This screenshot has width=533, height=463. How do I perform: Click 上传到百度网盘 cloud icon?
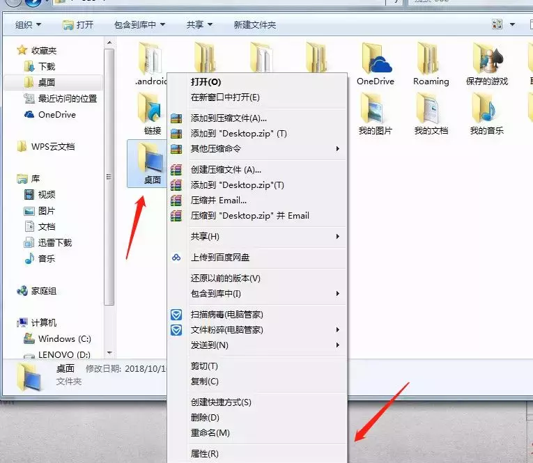pos(176,258)
